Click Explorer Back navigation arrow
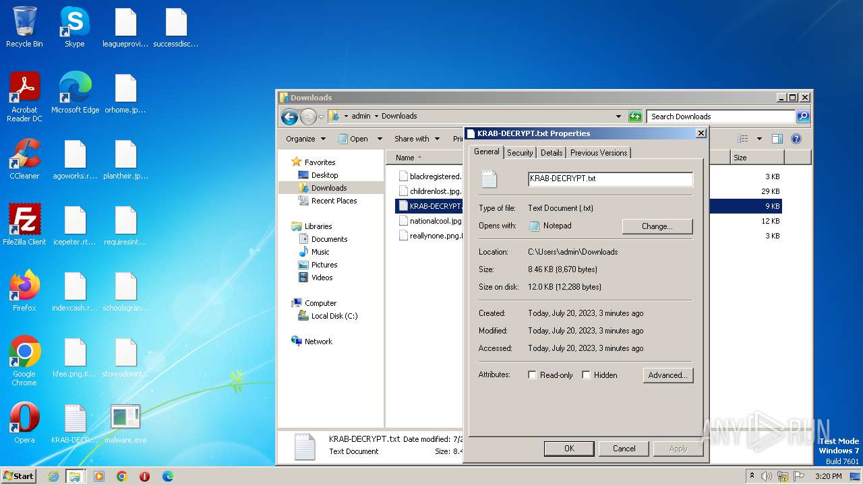Screen dimensions: 863x485 [x=290, y=117]
